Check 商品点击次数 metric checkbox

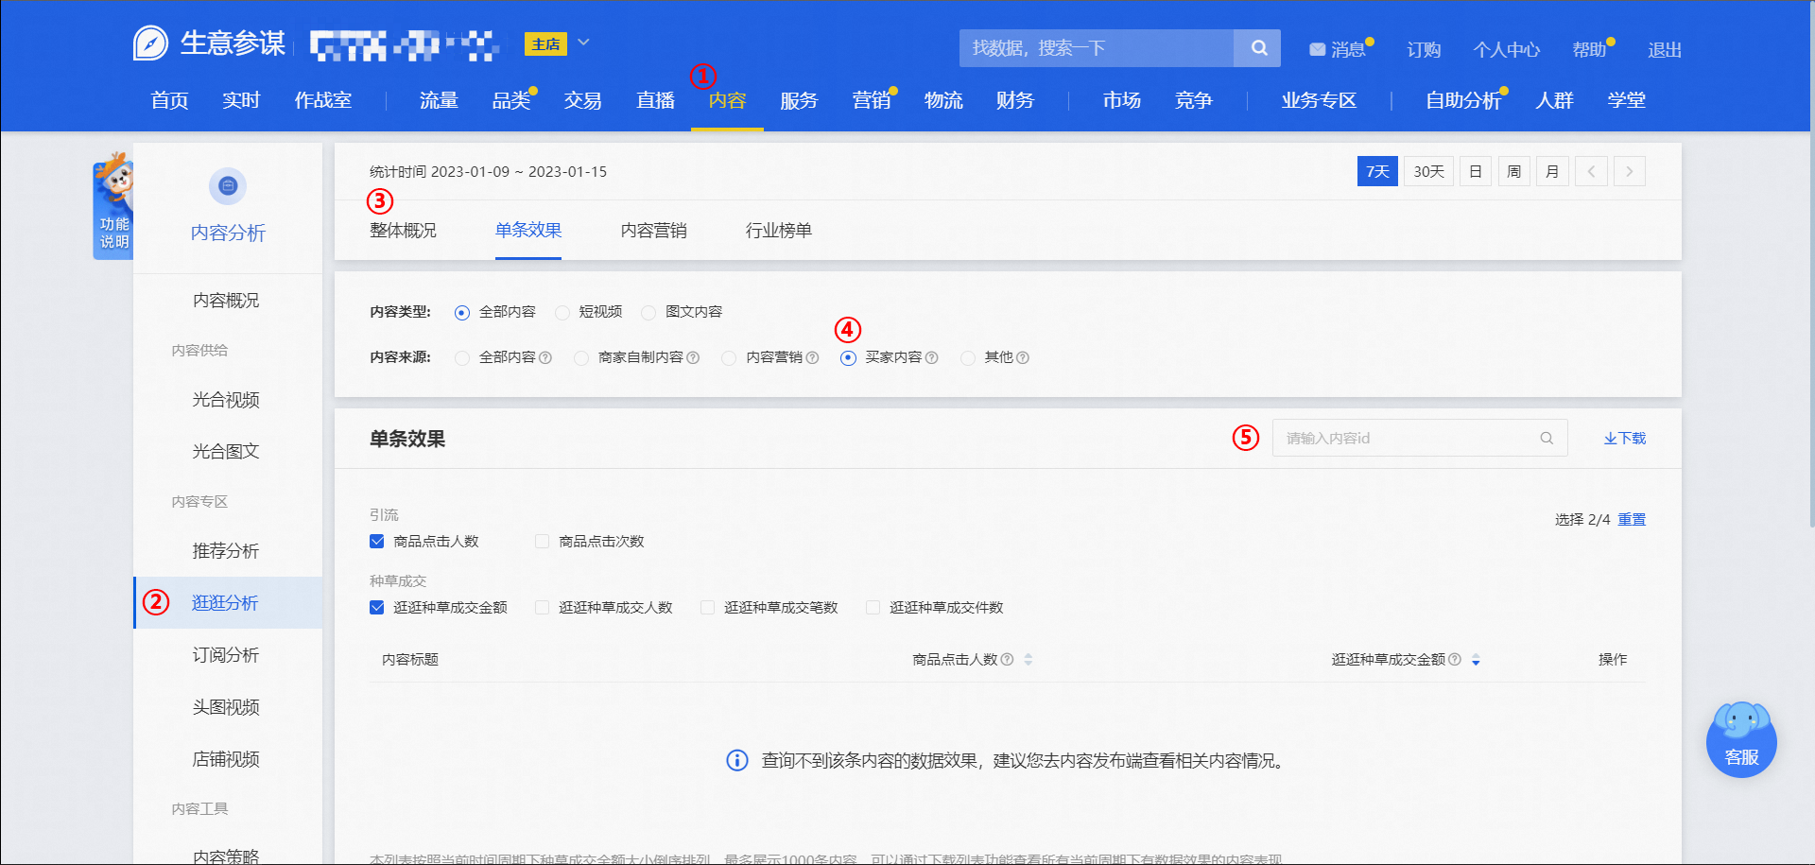(x=542, y=541)
